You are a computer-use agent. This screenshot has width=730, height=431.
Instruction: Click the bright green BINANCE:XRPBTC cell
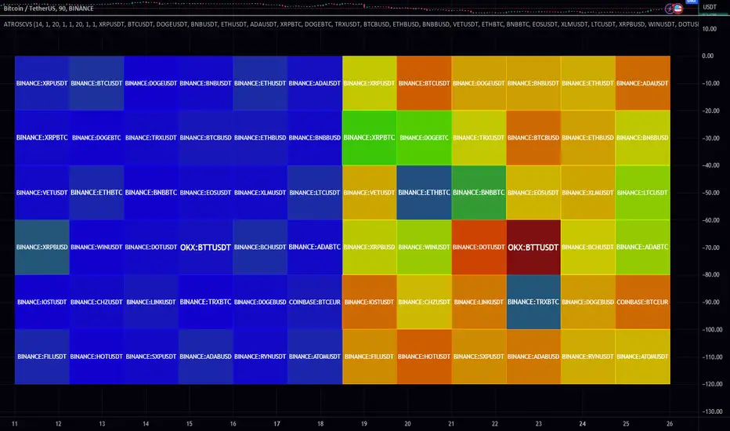click(369, 138)
